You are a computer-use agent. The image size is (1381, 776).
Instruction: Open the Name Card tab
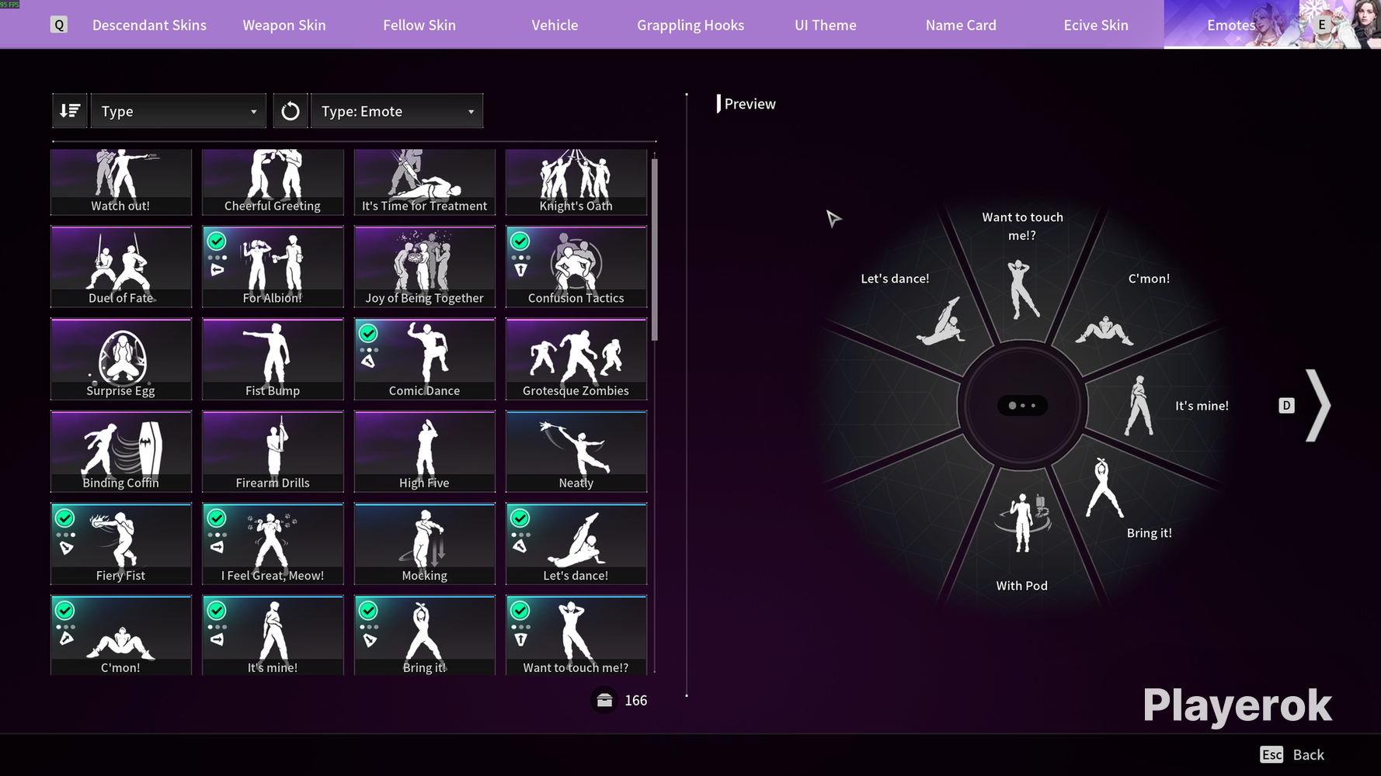[961, 25]
